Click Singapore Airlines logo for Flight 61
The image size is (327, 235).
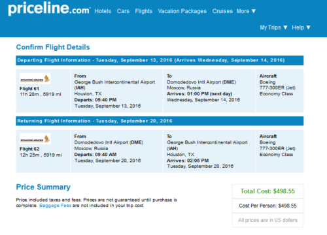(35, 78)
